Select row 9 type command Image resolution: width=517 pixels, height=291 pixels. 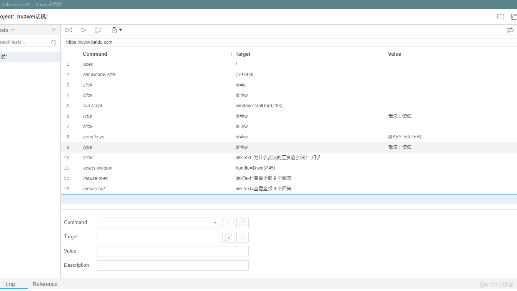[289, 147]
